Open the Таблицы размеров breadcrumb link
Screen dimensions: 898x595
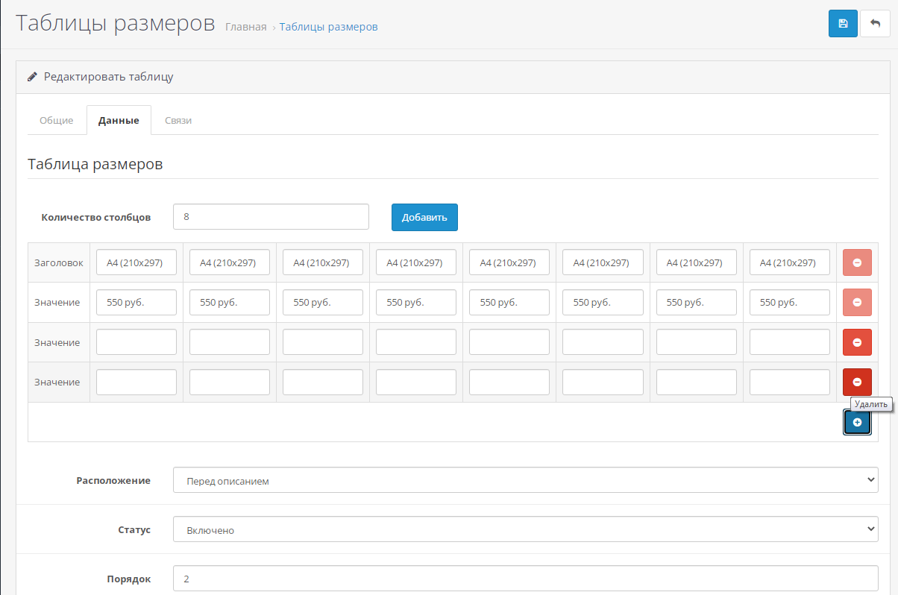tap(328, 27)
